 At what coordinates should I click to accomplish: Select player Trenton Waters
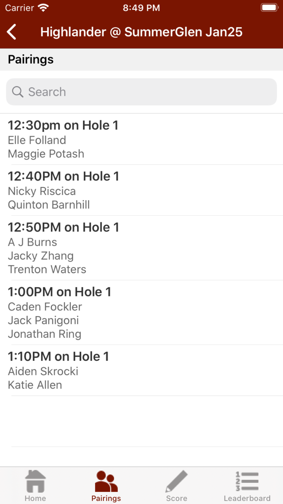(47, 269)
